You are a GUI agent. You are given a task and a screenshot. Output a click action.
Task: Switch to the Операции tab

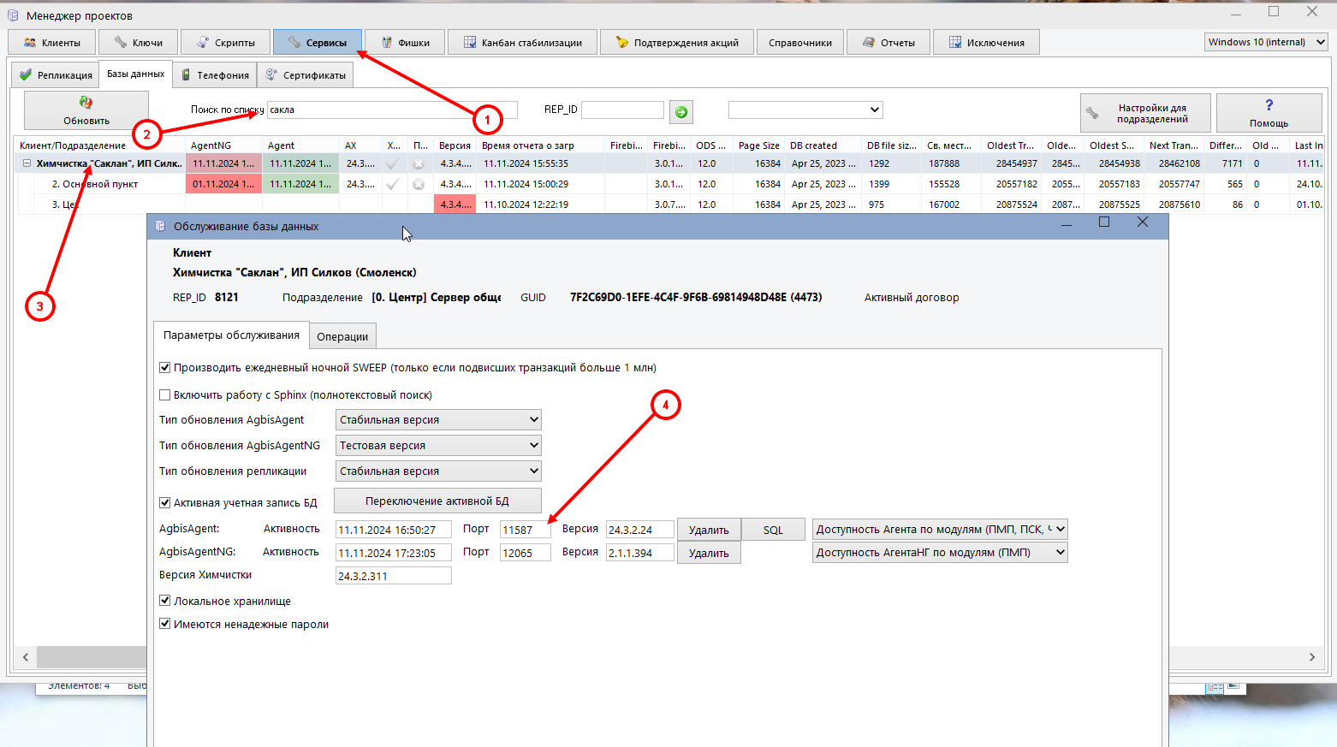coord(342,336)
